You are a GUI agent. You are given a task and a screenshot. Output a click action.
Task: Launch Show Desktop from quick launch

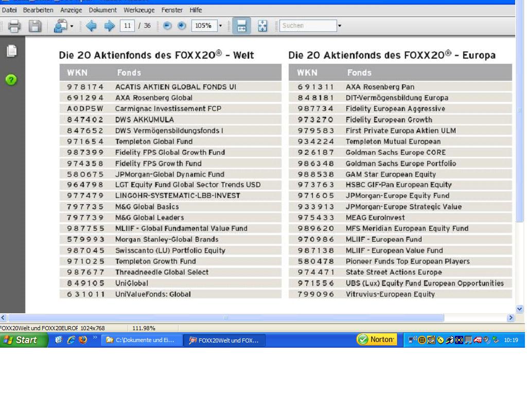59,340
